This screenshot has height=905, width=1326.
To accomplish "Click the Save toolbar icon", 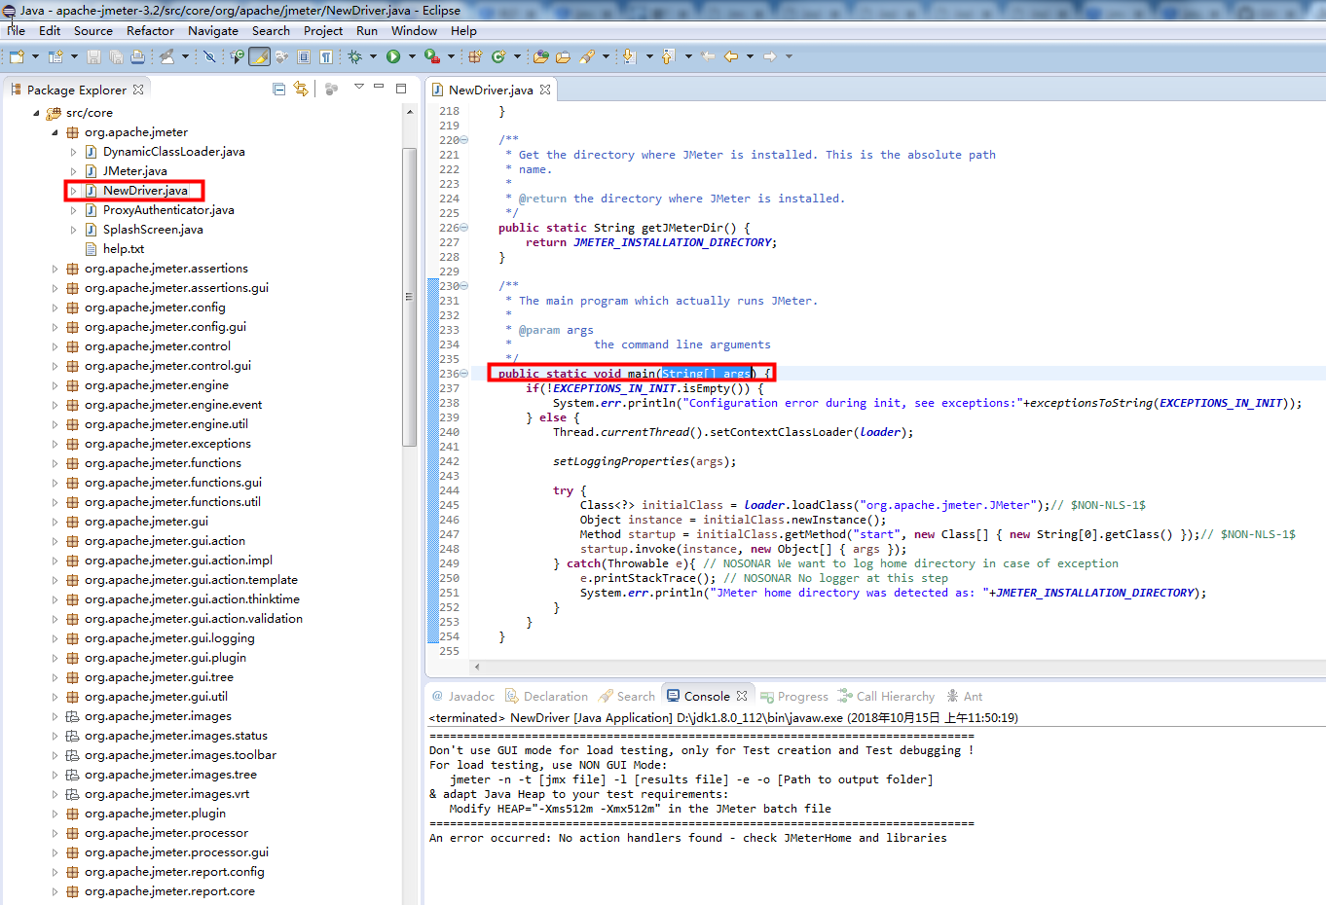I will (x=93, y=56).
